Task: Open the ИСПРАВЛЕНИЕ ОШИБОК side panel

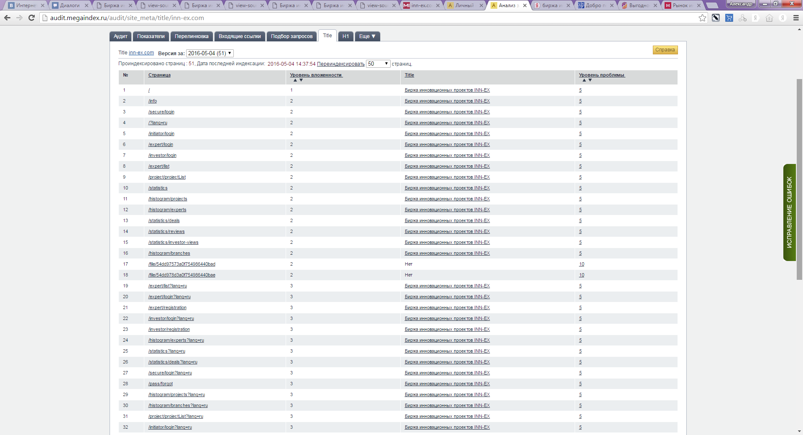Action: (x=789, y=212)
